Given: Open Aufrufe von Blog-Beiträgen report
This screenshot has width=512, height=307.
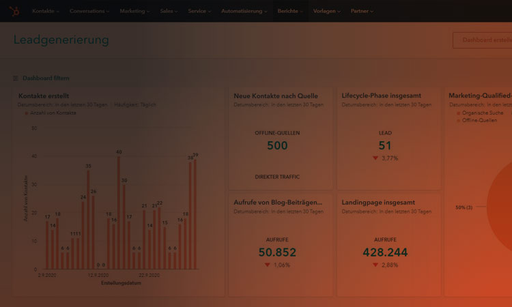Looking at the screenshot, I should (x=278, y=202).
